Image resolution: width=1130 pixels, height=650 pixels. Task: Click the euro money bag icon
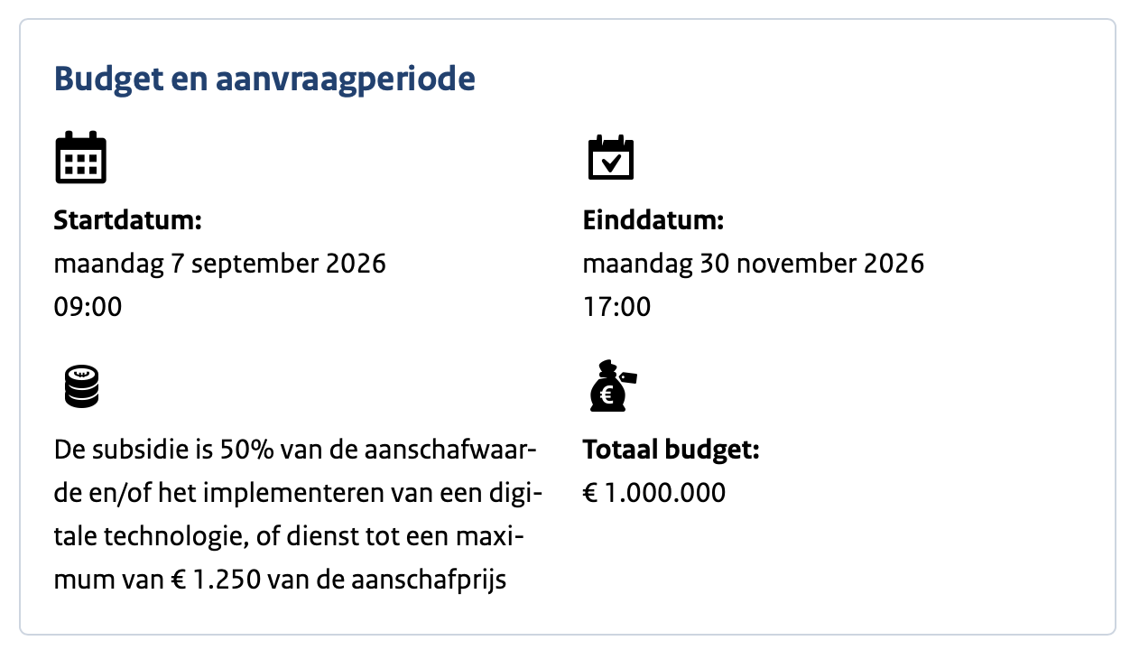[x=612, y=386]
